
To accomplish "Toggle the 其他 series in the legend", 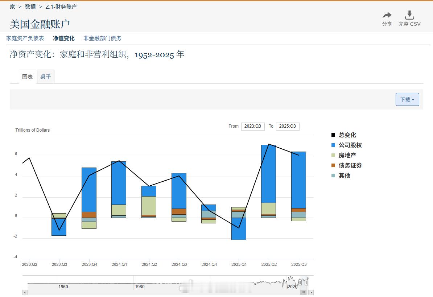I will 344,176.
